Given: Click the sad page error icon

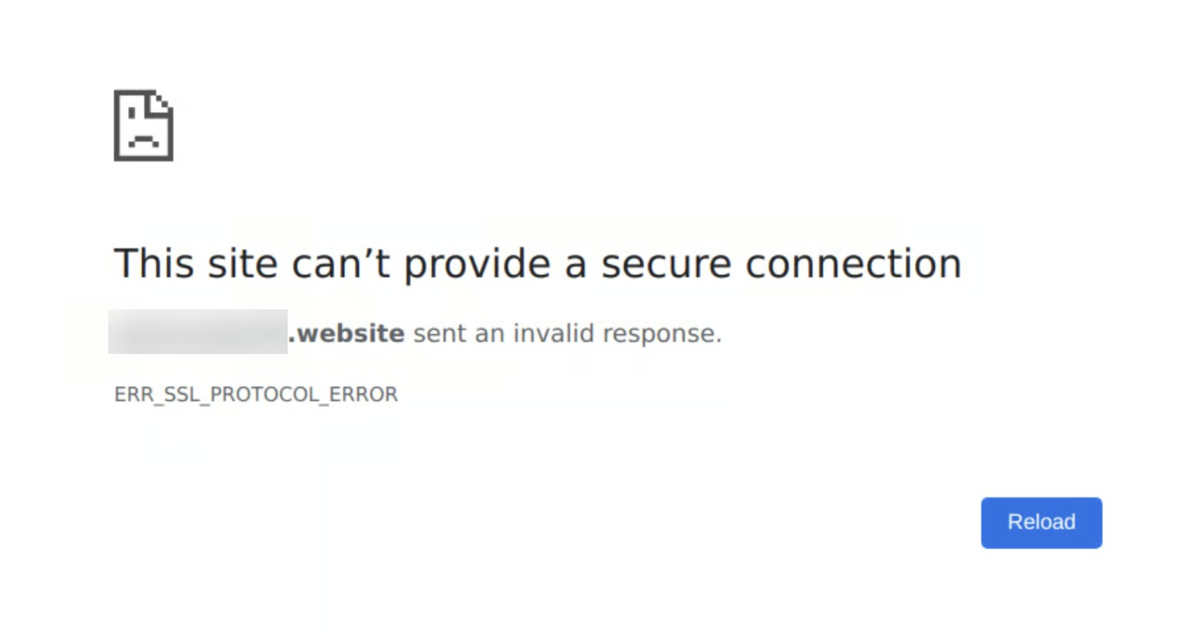Looking at the screenshot, I should click(x=143, y=125).
